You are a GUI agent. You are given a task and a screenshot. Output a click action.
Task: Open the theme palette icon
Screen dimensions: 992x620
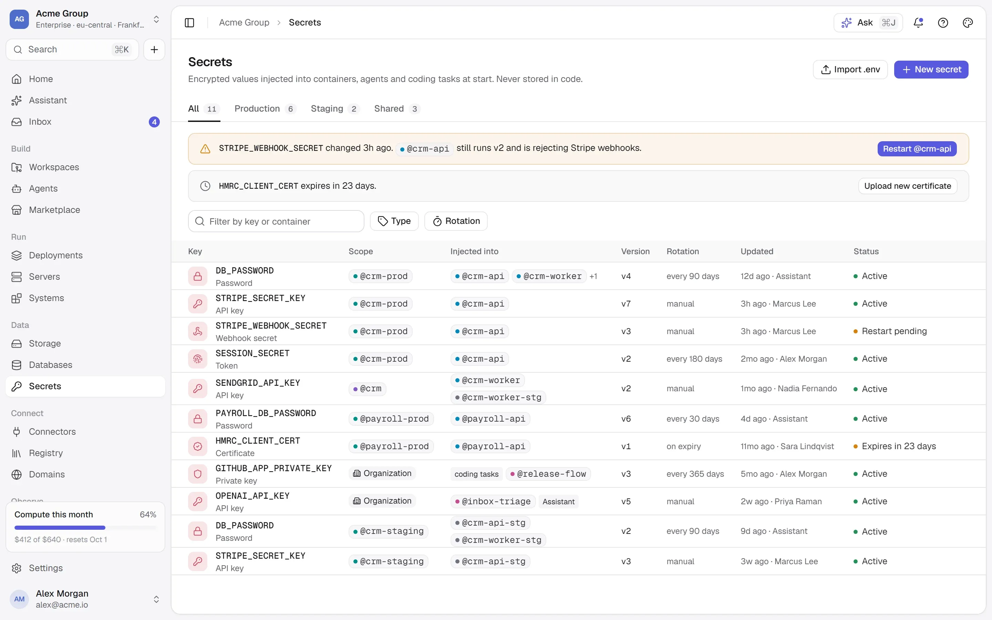(968, 22)
